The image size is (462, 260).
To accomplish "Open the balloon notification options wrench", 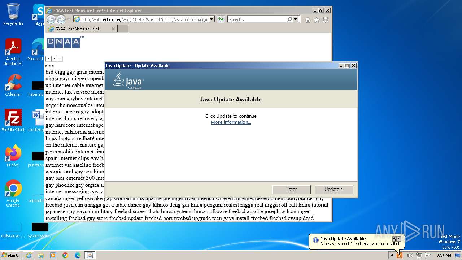I will click(395, 239).
